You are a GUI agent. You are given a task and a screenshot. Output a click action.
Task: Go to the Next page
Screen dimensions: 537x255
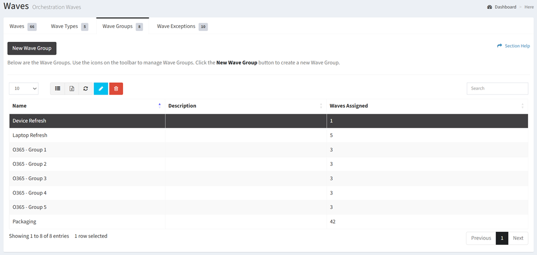(518, 238)
